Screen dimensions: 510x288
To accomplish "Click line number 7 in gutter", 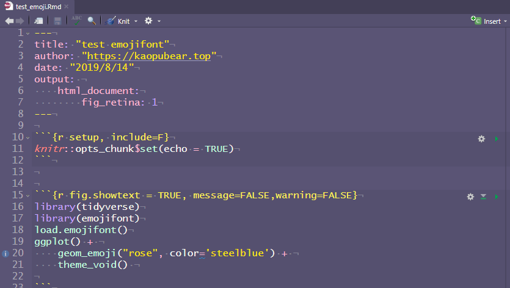I will (x=21, y=102).
